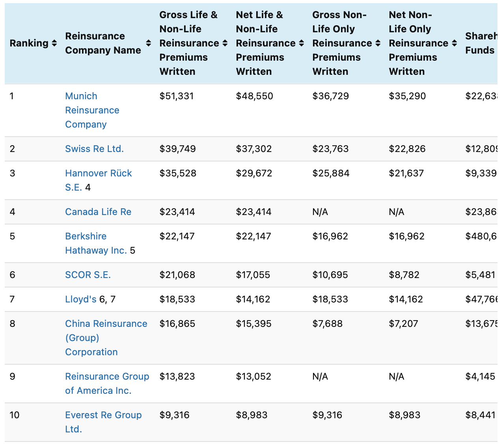Screen dimensions: 503x445
Task: Open Reinsurance Group of America link
Action: (107, 376)
